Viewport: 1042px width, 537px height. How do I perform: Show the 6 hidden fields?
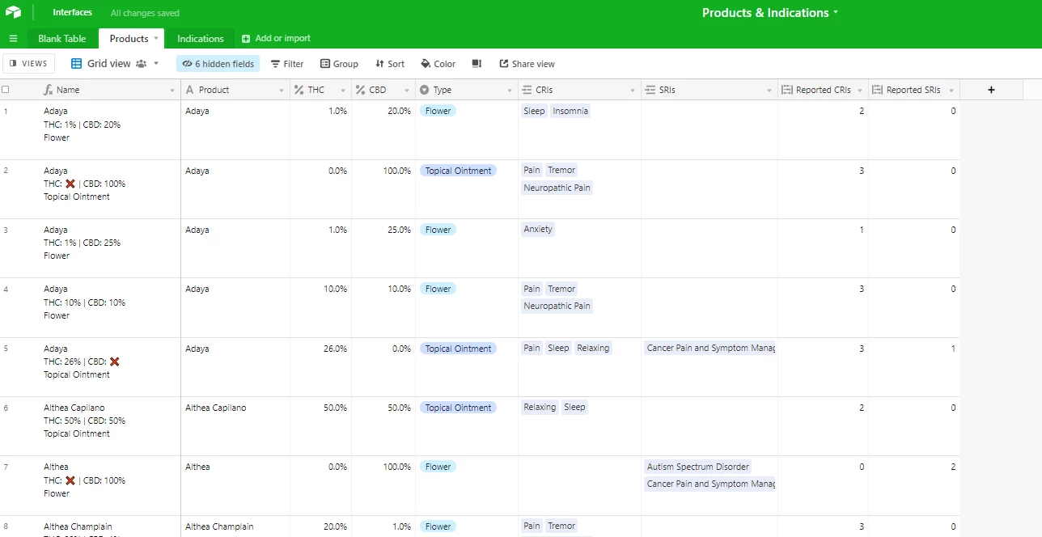[x=218, y=64]
